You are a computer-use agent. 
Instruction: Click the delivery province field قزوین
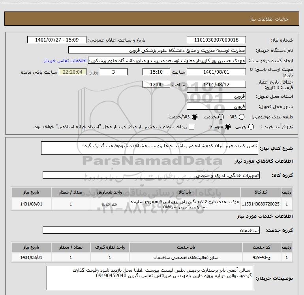(x=216, y=96)
